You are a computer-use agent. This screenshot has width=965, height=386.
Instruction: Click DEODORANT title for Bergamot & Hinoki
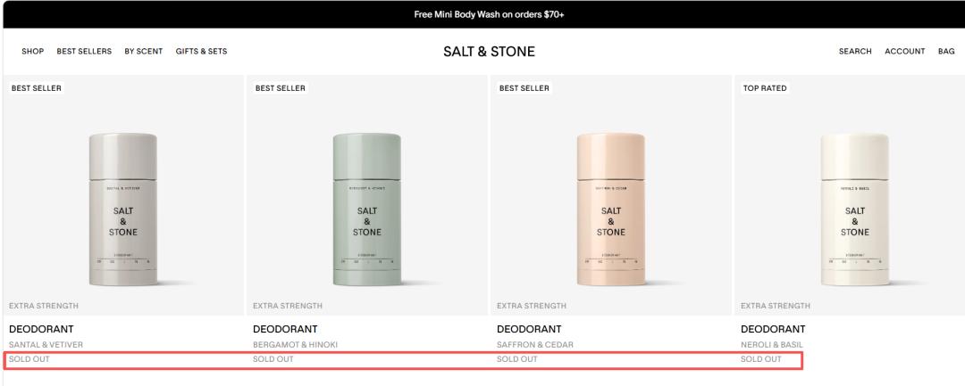click(x=285, y=330)
